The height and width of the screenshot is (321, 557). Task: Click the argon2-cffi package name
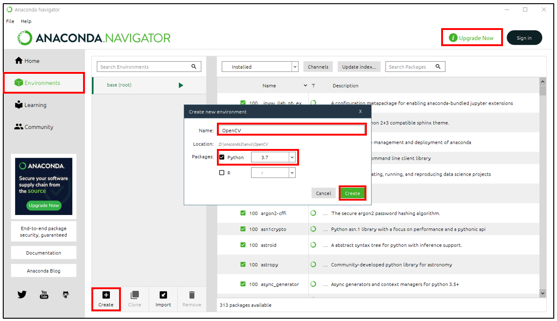tap(275, 213)
